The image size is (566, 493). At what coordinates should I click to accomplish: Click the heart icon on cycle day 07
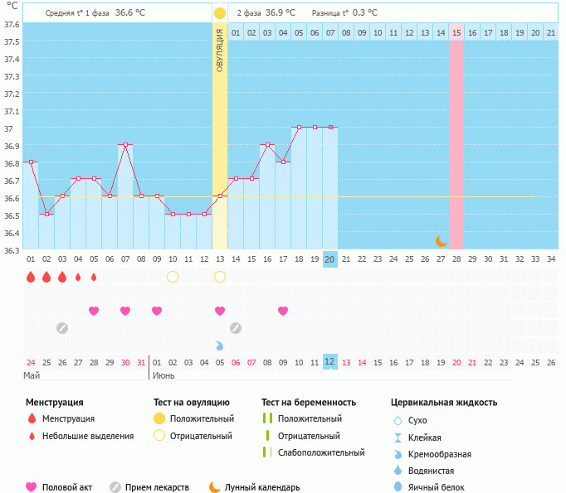(125, 311)
